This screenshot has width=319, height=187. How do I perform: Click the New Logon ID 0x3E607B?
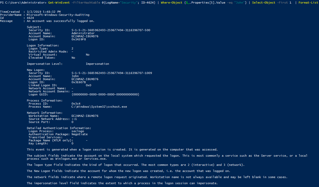coord(79,82)
